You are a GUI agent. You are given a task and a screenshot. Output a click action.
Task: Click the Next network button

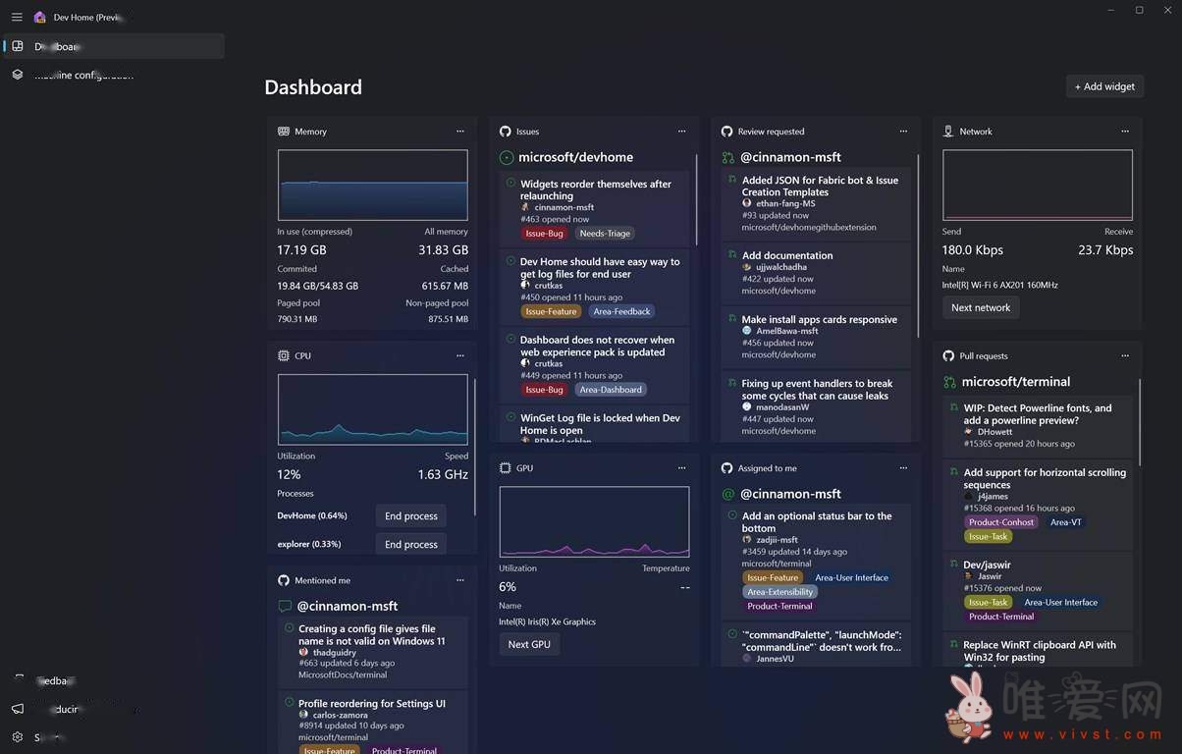click(x=981, y=307)
